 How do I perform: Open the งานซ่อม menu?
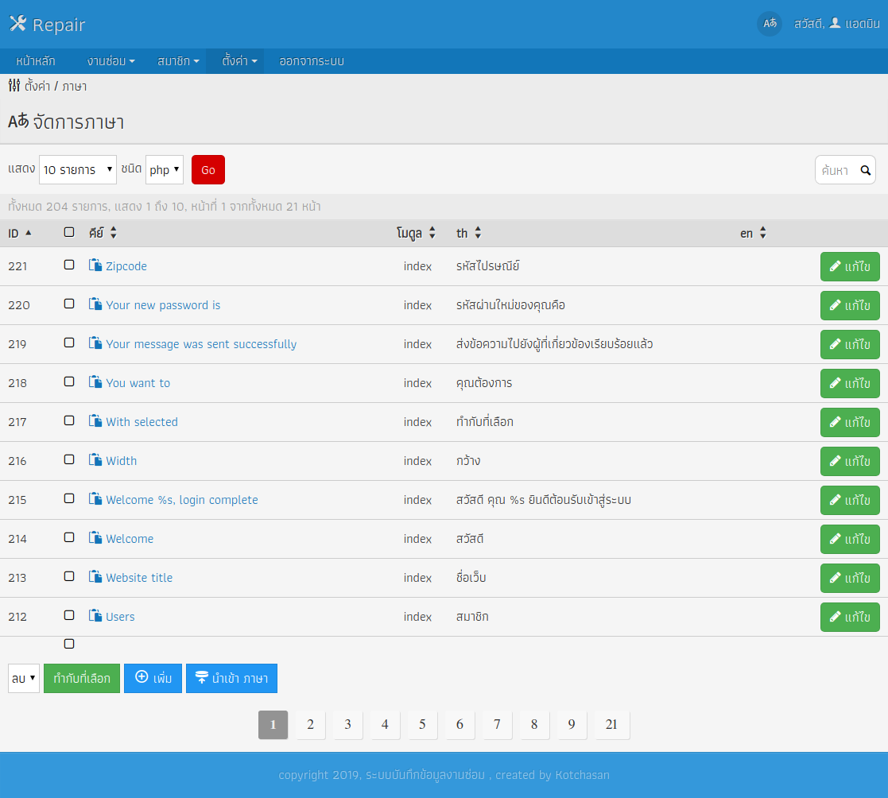[x=111, y=61]
